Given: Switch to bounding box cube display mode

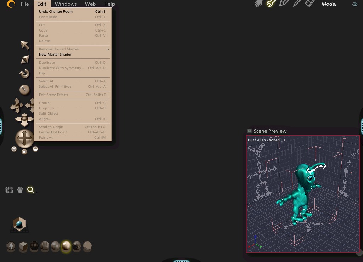Looking at the screenshot, I should click(23, 246).
